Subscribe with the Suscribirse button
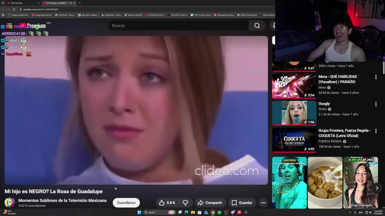 [x=126, y=203]
